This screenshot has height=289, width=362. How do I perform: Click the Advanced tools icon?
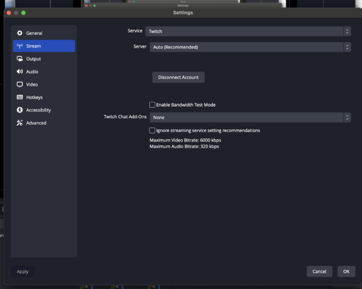(x=20, y=123)
